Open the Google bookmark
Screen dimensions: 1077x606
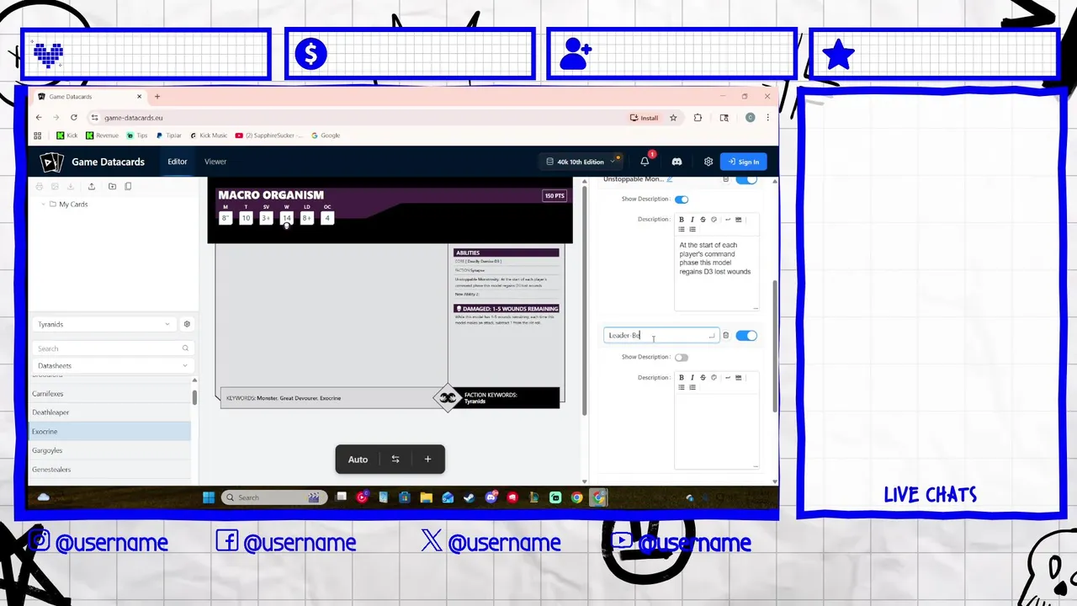[326, 136]
